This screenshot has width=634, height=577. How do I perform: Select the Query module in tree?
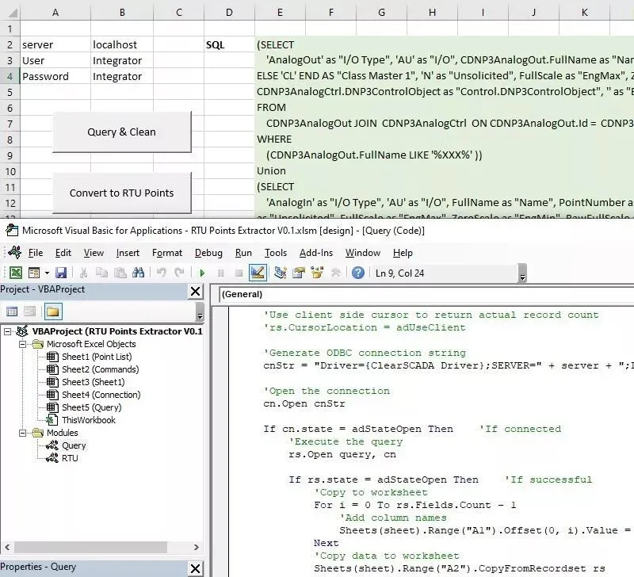click(73, 445)
